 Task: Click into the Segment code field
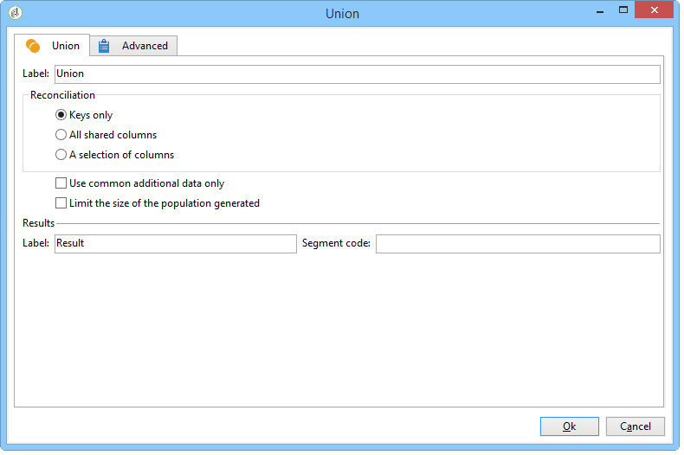pos(518,244)
